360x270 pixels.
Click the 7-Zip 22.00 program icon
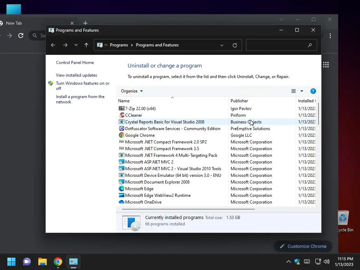click(121, 108)
